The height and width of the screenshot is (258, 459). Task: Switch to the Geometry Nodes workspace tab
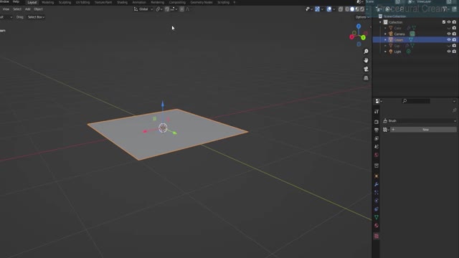click(202, 2)
